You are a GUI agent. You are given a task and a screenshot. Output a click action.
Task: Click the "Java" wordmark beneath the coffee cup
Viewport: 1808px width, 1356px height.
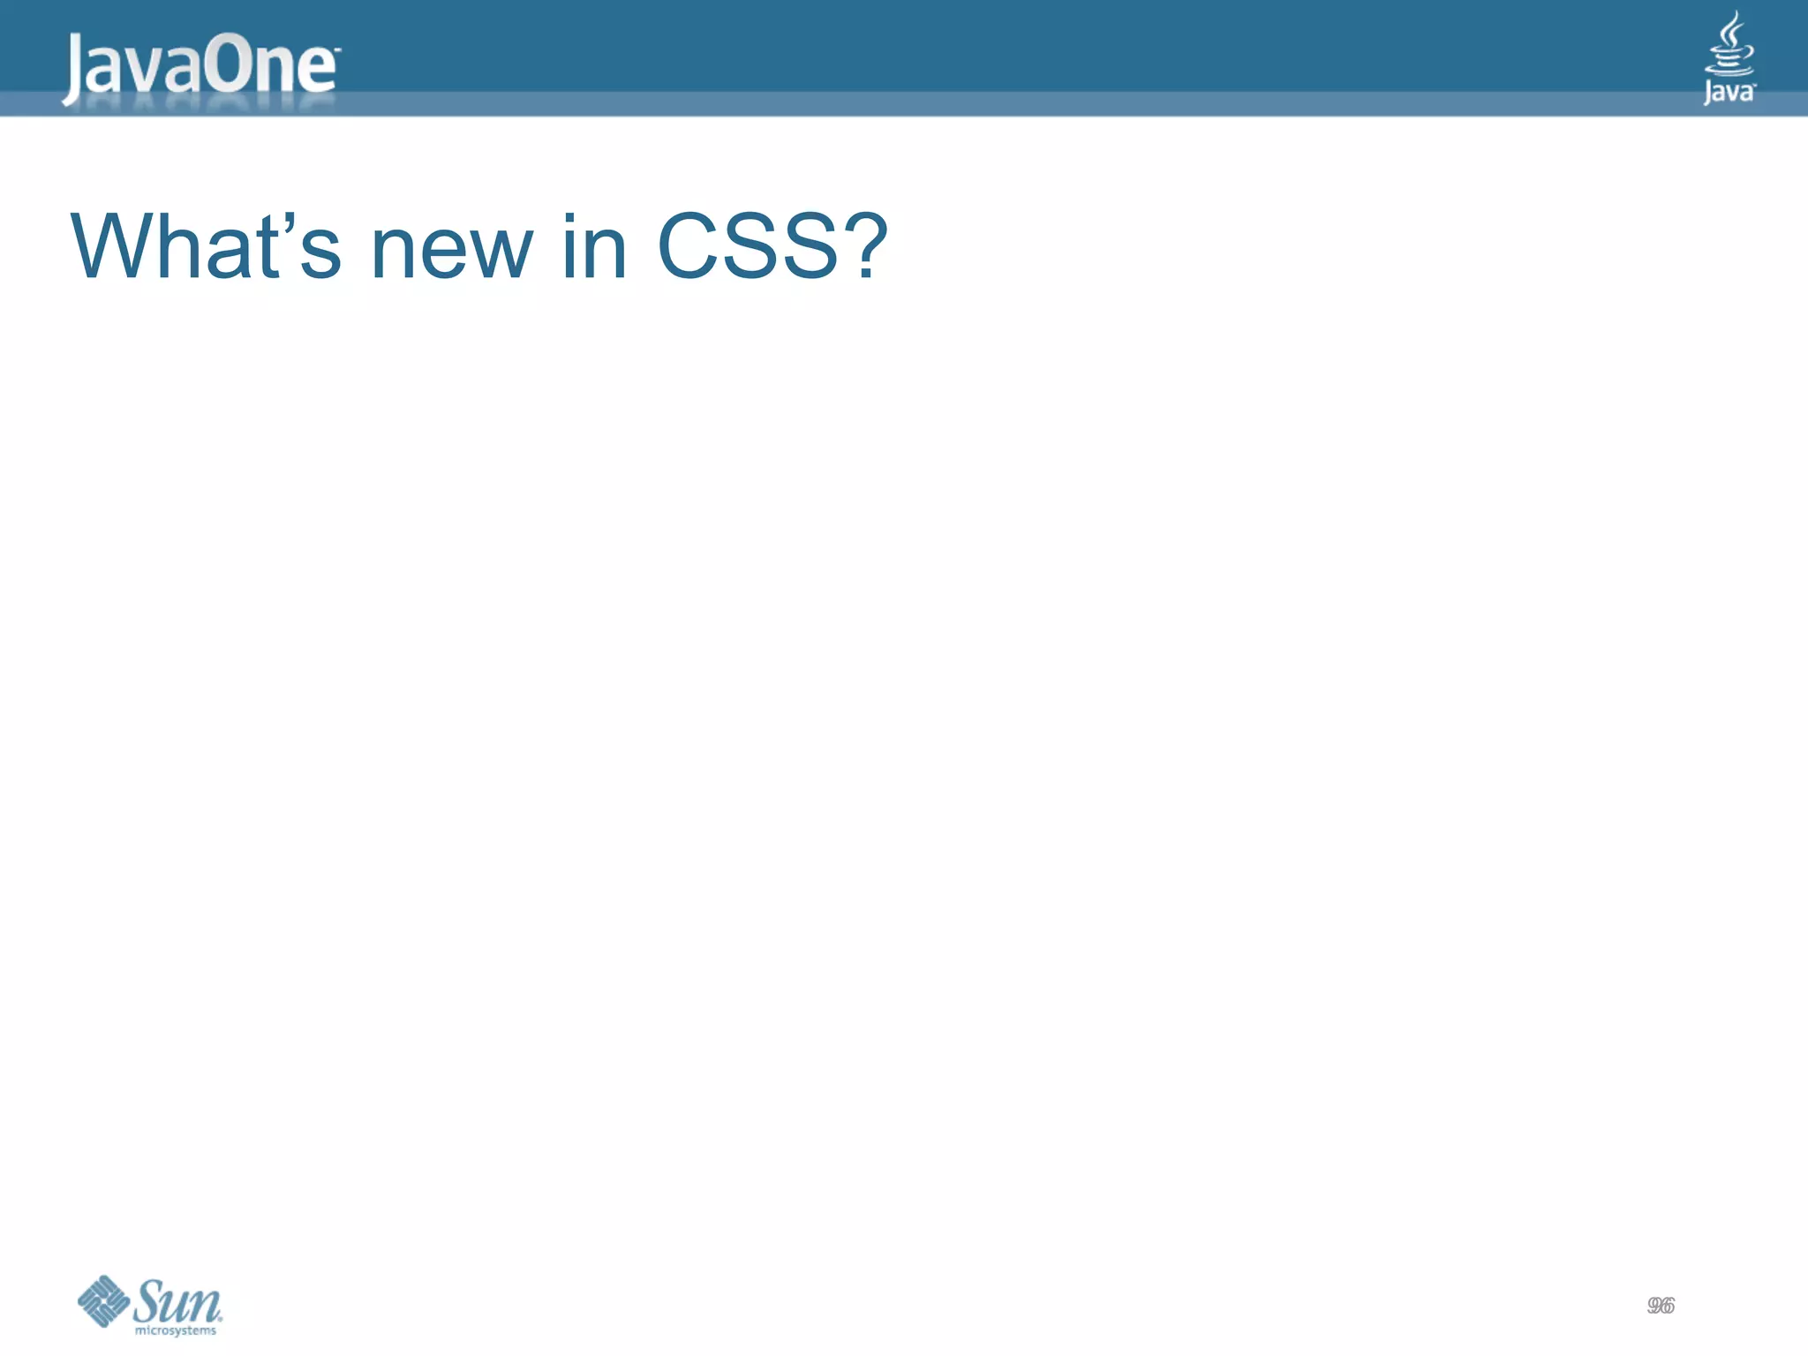[1729, 93]
